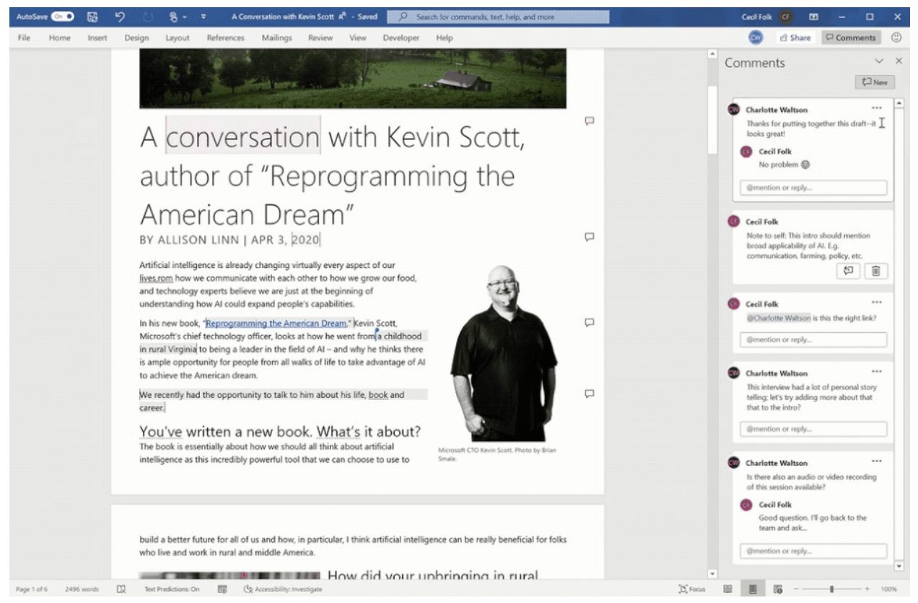Expand Customize Quick Access Toolbar arrow
The width and height of the screenshot is (918, 603).
click(203, 17)
